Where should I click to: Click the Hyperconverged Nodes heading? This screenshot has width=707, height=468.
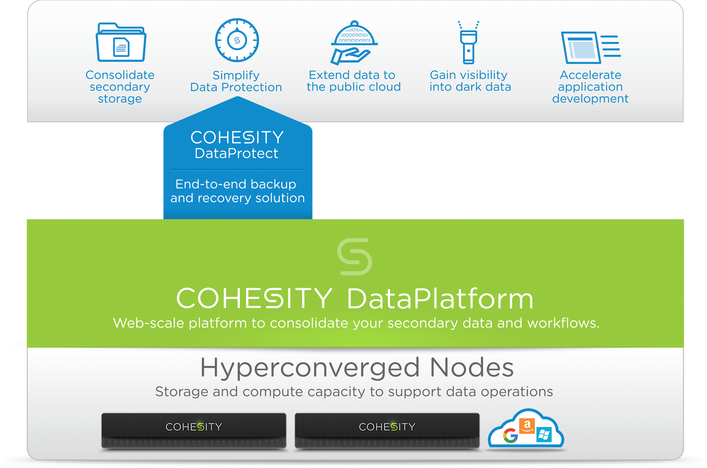(x=357, y=368)
